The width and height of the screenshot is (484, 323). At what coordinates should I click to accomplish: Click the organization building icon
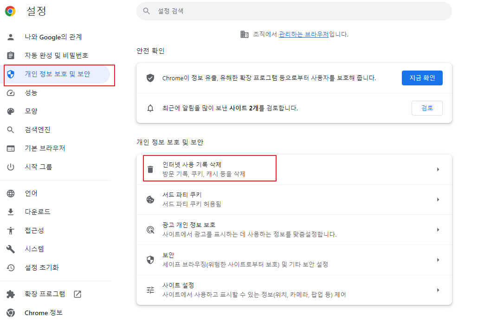pyautogui.click(x=245, y=34)
